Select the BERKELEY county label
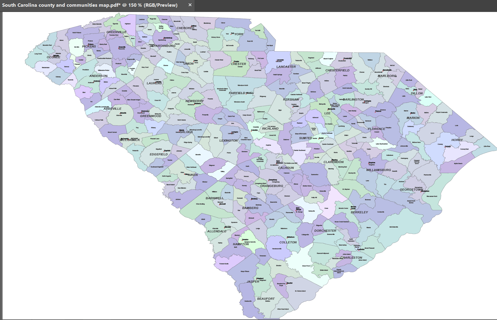The height and width of the screenshot is (320, 497). 360,212
